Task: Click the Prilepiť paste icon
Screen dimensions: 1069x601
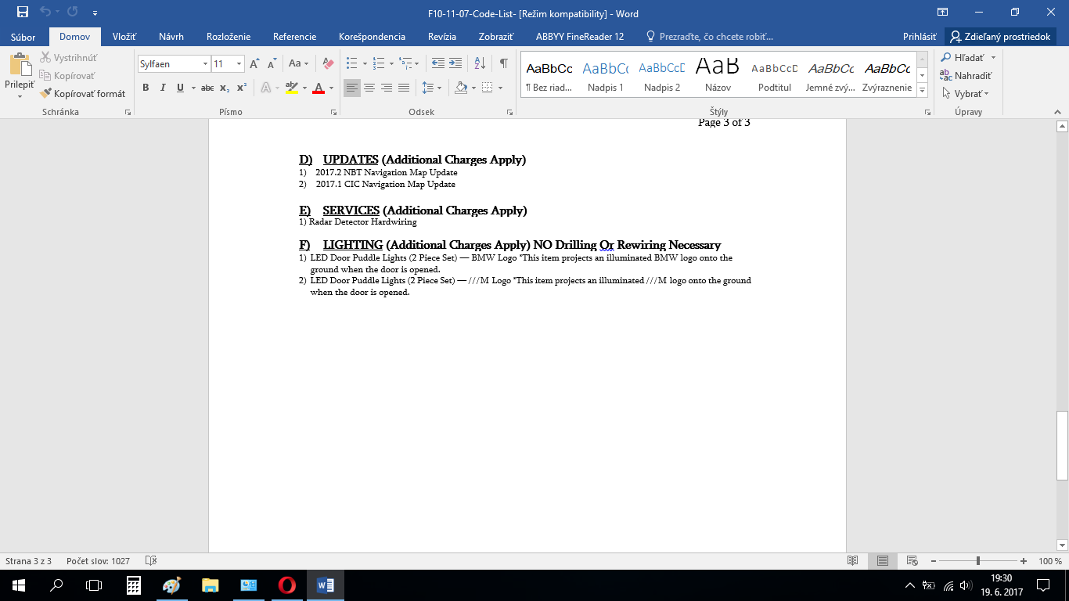Action: [x=19, y=65]
